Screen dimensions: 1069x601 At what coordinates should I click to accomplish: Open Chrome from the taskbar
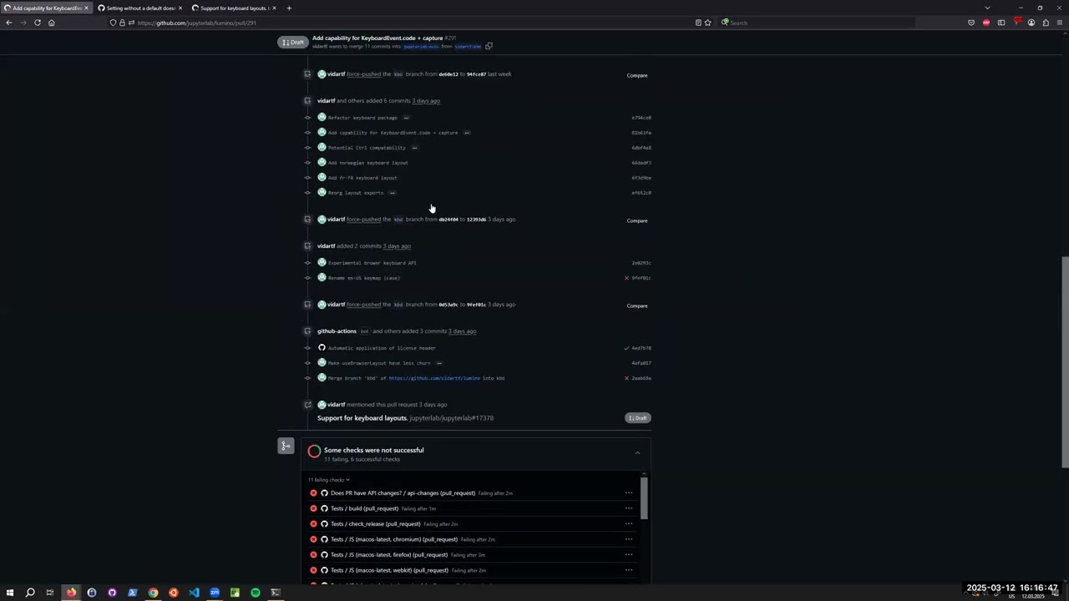click(153, 593)
